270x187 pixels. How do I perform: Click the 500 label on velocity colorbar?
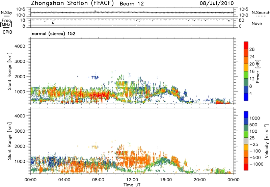(253, 125)
